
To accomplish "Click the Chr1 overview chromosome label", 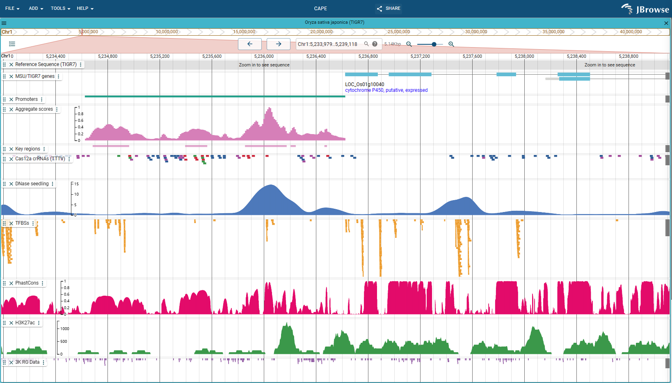I will click(x=7, y=32).
